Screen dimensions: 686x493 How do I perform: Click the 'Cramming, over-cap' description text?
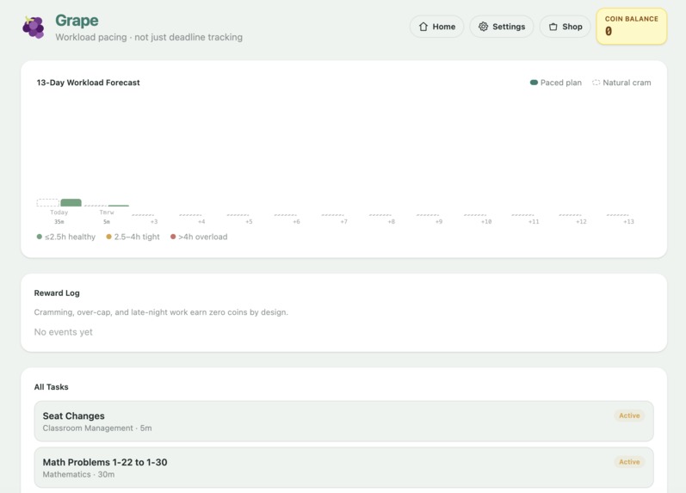[161, 312]
